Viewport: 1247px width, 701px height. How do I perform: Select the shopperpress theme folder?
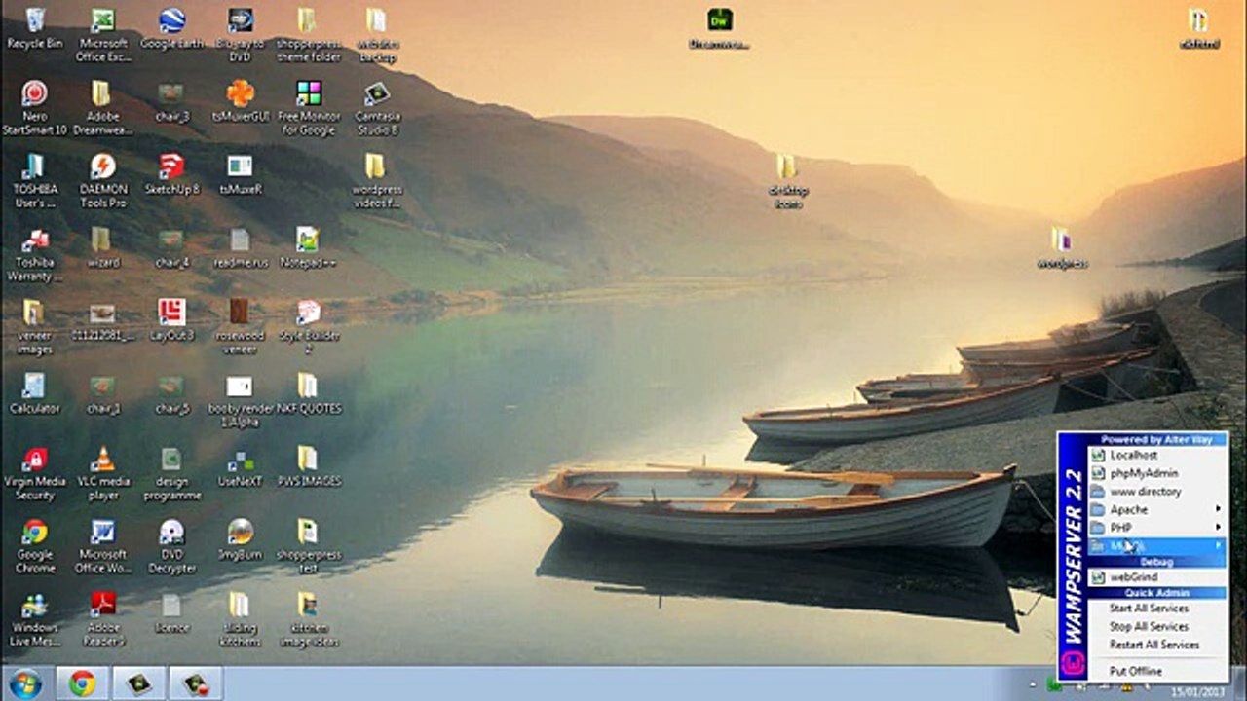pyautogui.click(x=308, y=35)
